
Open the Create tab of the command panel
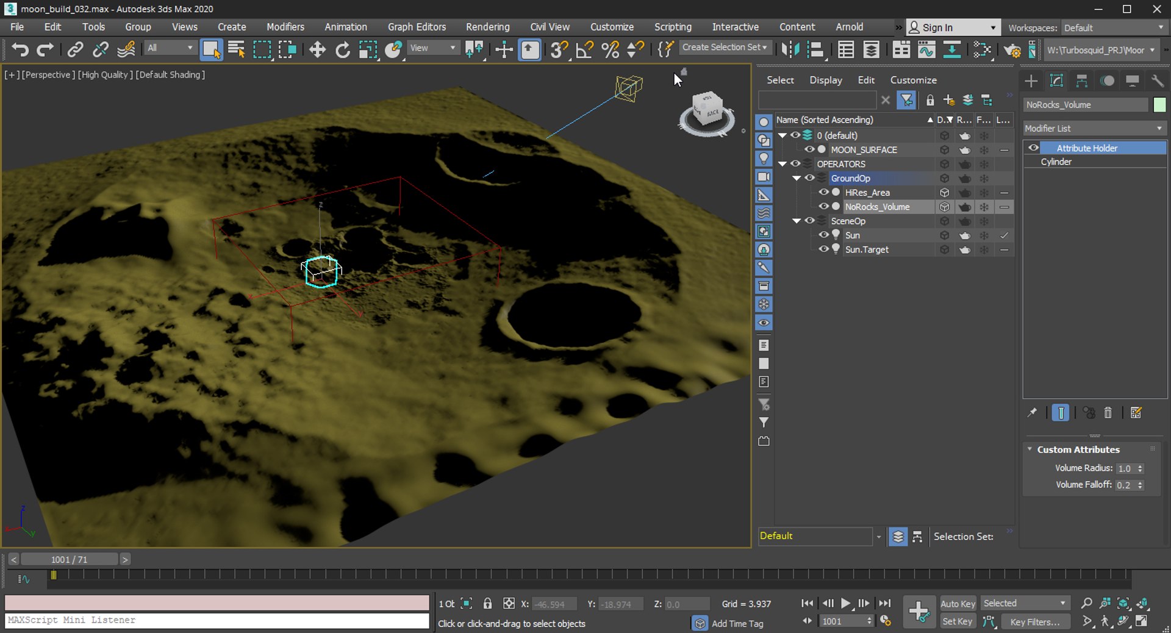pyautogui.click(x=1031, y=80)
